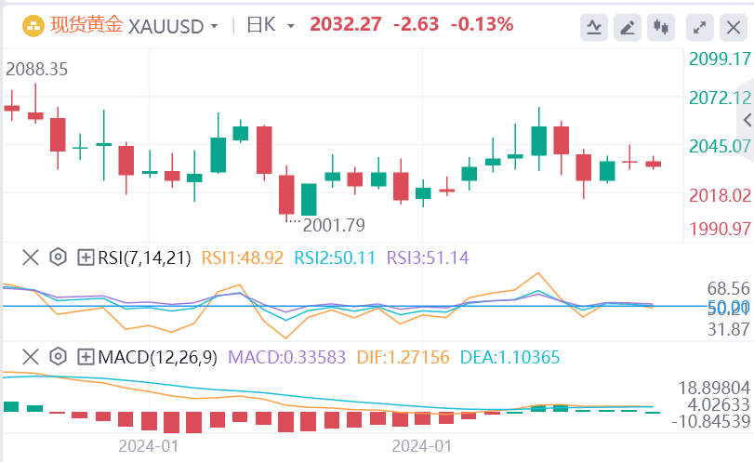The image size is (754, 462).
Task: Select the pencil drawing tool
Action: point(628,27)
